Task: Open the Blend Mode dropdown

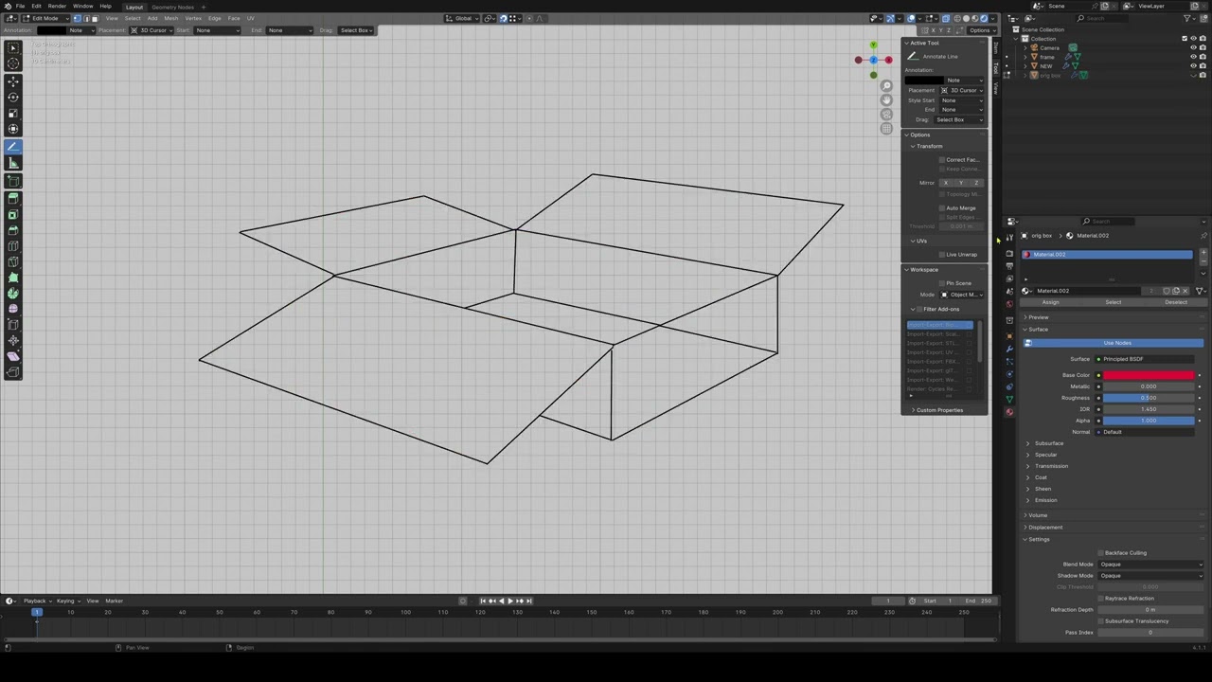Action: coord(1150,565)
